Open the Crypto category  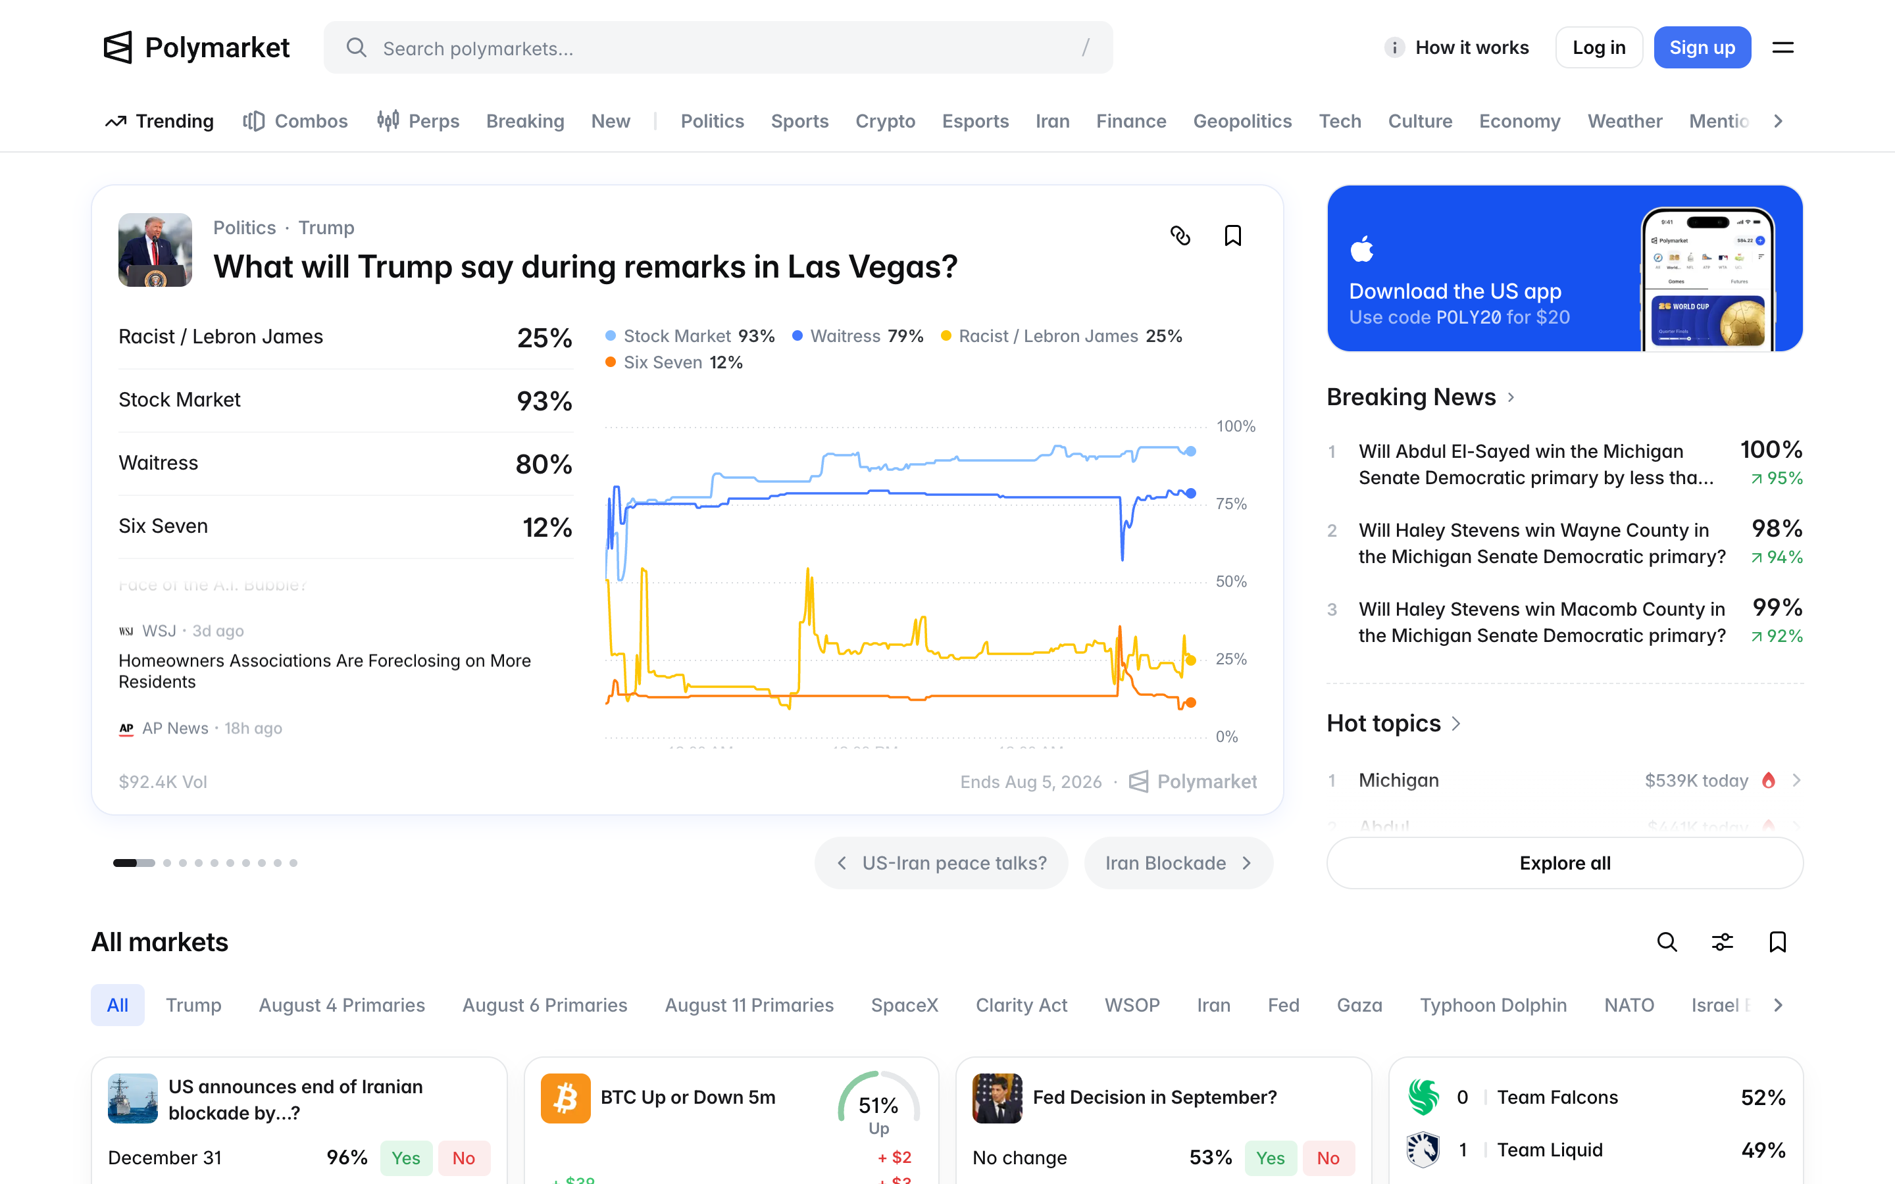pos(885,122)
